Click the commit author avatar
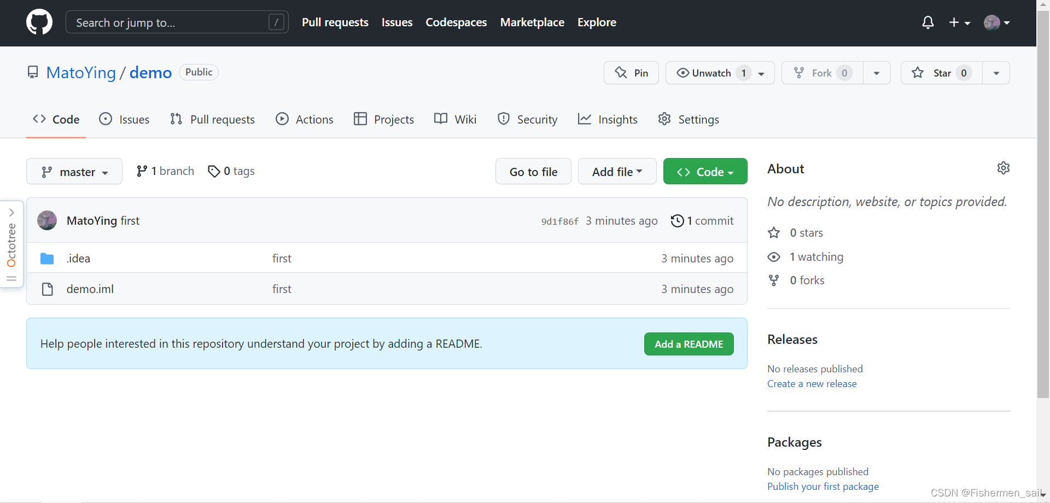Screen dimensions: 1050x503 tap(47, 220)
